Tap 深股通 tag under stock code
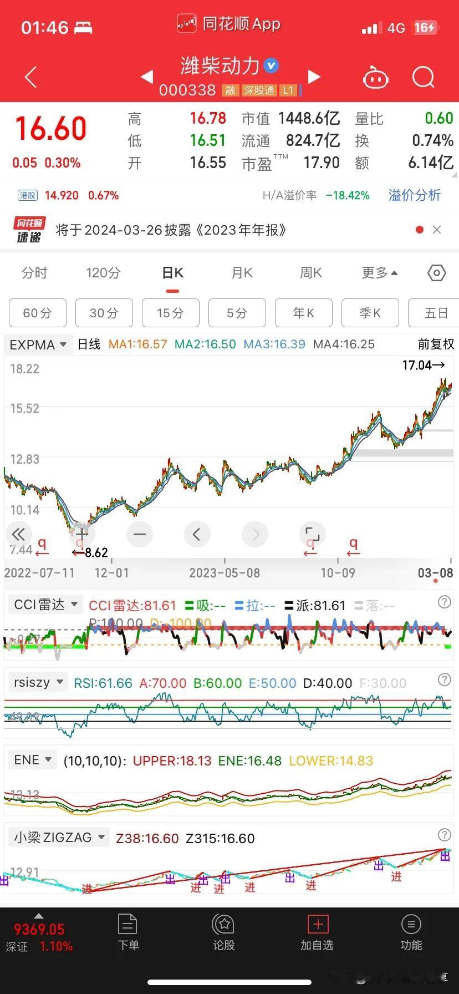 click(x=259, y=90)
